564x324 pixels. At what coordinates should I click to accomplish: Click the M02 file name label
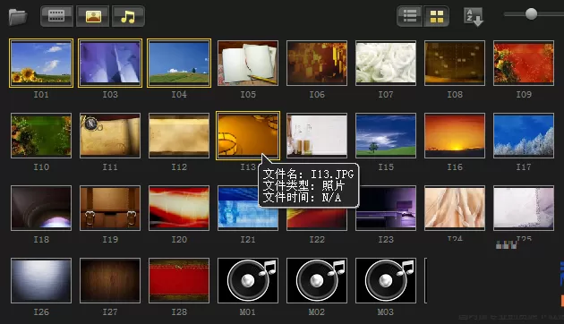[x=317, y=312]
